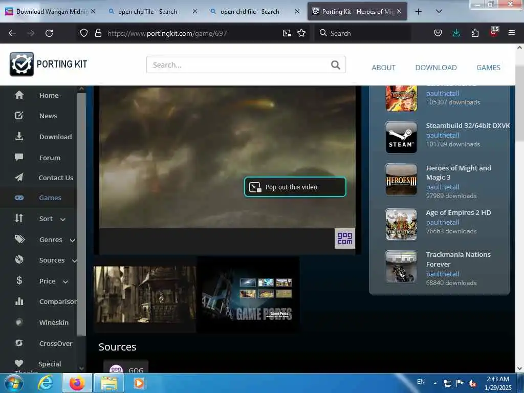Viewport: 524px width, 393px height.
Task: Click the page scrollbar up arrow
Action: [x=519, y=48]
